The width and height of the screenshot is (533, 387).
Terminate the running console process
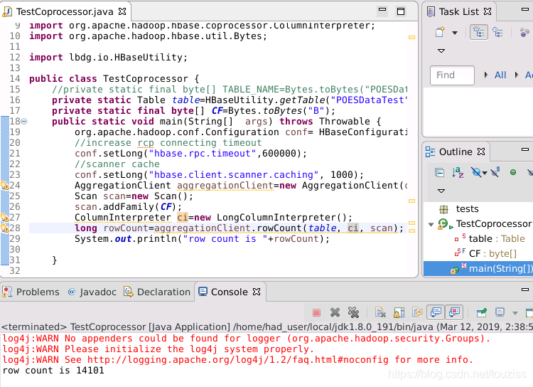click(316, 312)
